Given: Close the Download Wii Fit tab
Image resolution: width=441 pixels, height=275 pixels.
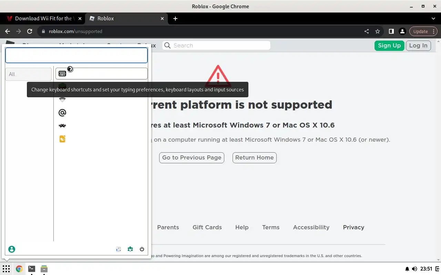Looking at the screenshot, I should (80, 19).
